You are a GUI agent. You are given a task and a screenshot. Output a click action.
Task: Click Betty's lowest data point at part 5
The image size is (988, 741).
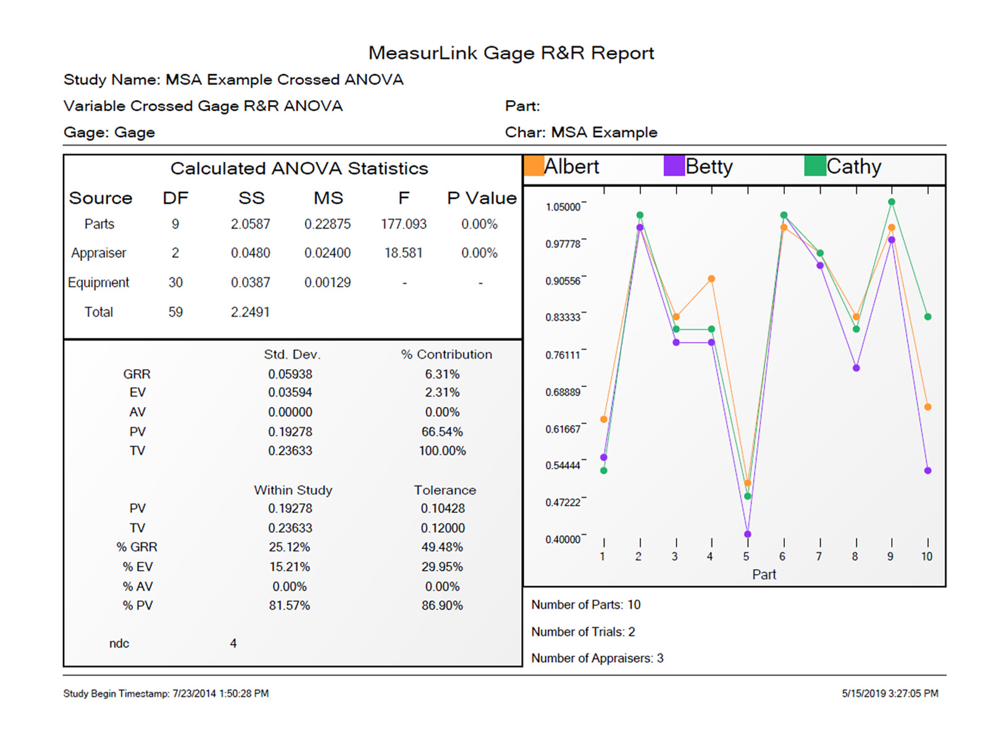coord(748,534)
